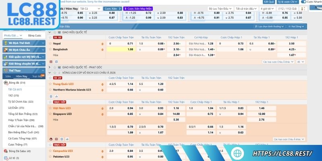Screen dimensions: 322x161
Task: Toggle favorite star for Northern Mariana Islands U23
Action: click(x=50, y=90)
